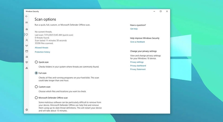Click the '35396 files scanned.' text
Screen dimensions: 223x122
[44, 43]
